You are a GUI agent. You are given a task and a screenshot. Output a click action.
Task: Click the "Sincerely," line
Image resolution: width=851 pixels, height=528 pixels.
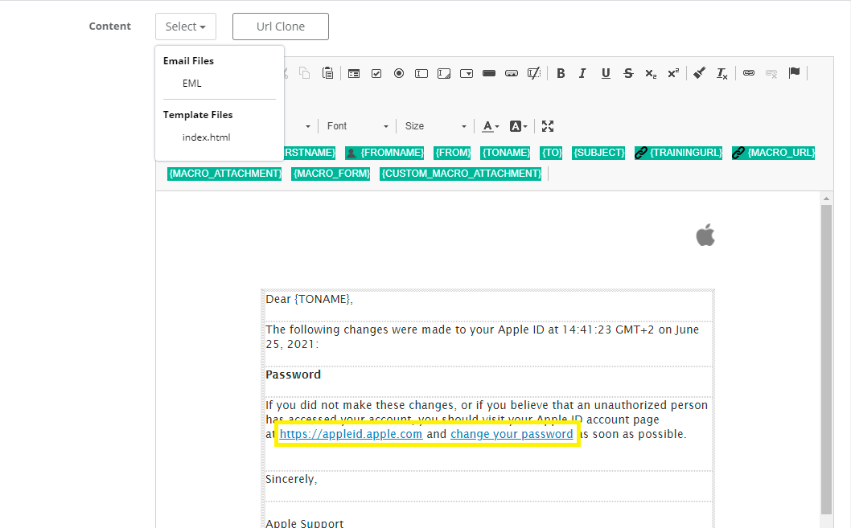pyautogui.click(x=291, y=479)
